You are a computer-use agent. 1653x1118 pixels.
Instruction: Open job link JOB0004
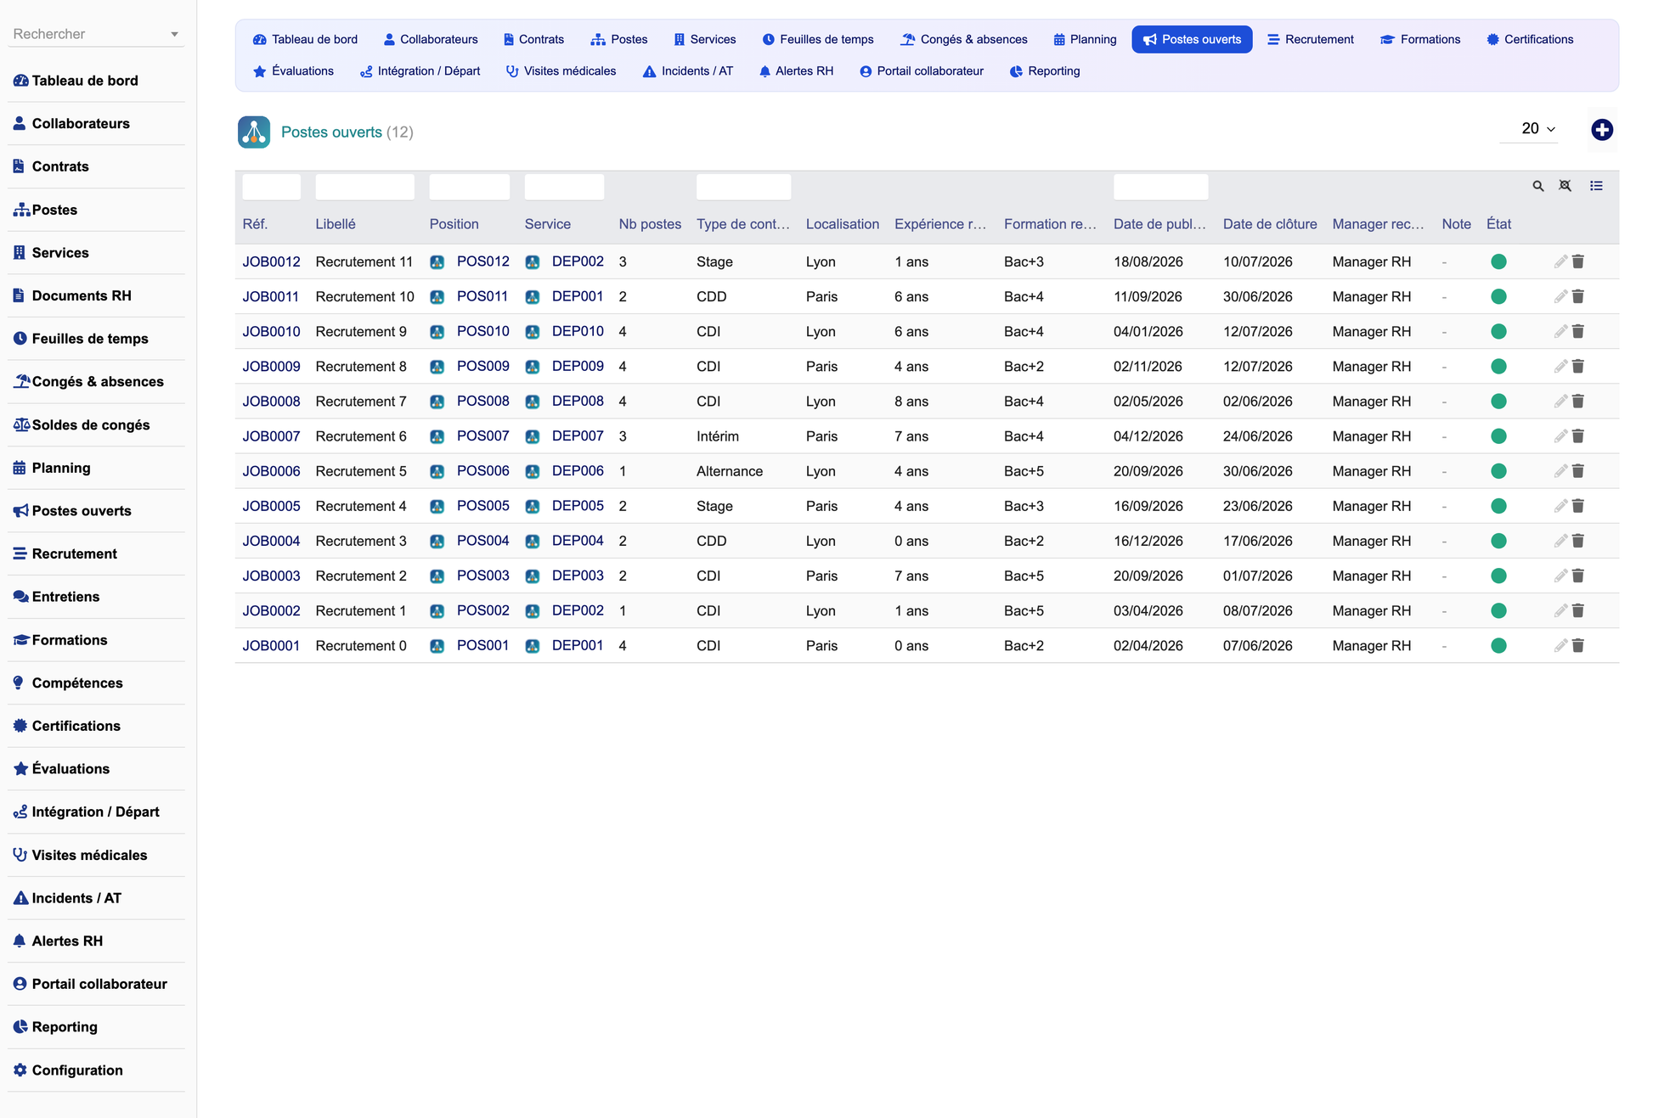point(271,541)
